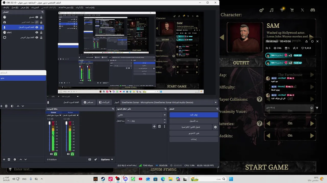
Task: Open the Tools menu أدوات (T)
Action: point(79,7)
